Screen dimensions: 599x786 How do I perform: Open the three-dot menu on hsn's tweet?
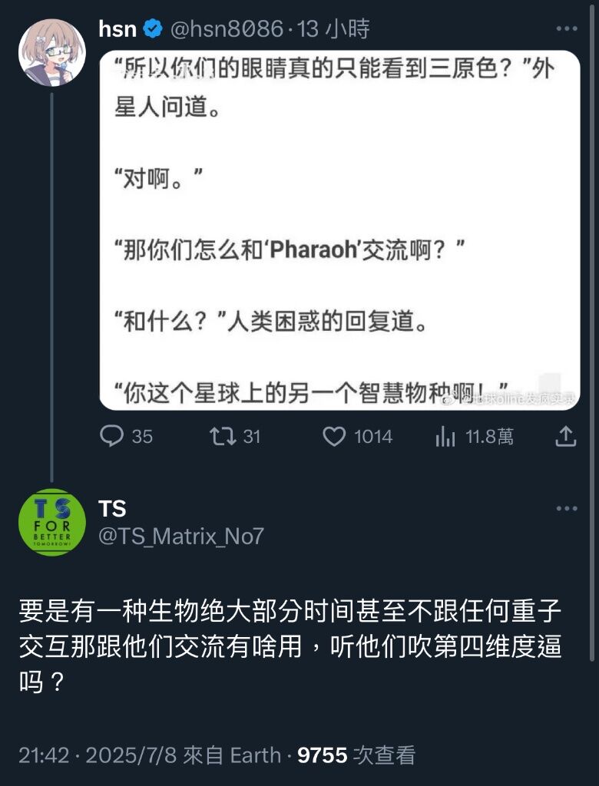pos(567,28)
